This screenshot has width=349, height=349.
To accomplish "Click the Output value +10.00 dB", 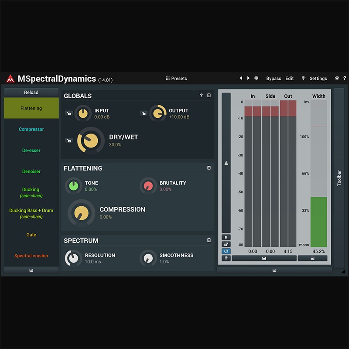I will (179, 117).
